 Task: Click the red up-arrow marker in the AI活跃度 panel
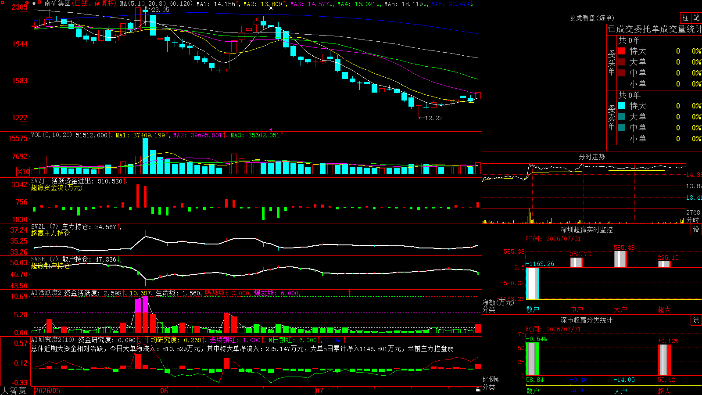[x=350, y=292]
